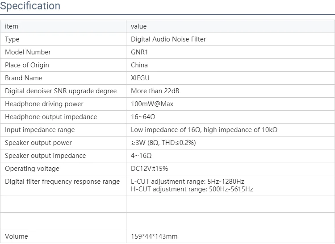
Task: Click the XIEGU brand name value
Action: 140,78
